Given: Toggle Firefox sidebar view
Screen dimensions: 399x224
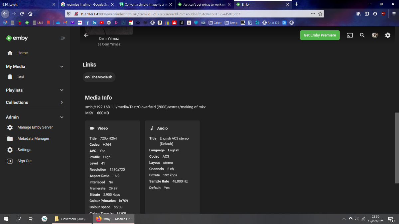Looking at the screenshot, I should tap(367, 14).
